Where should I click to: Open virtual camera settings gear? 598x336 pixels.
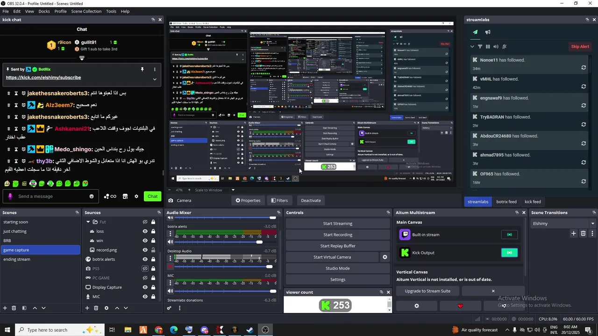click(385, 257)
